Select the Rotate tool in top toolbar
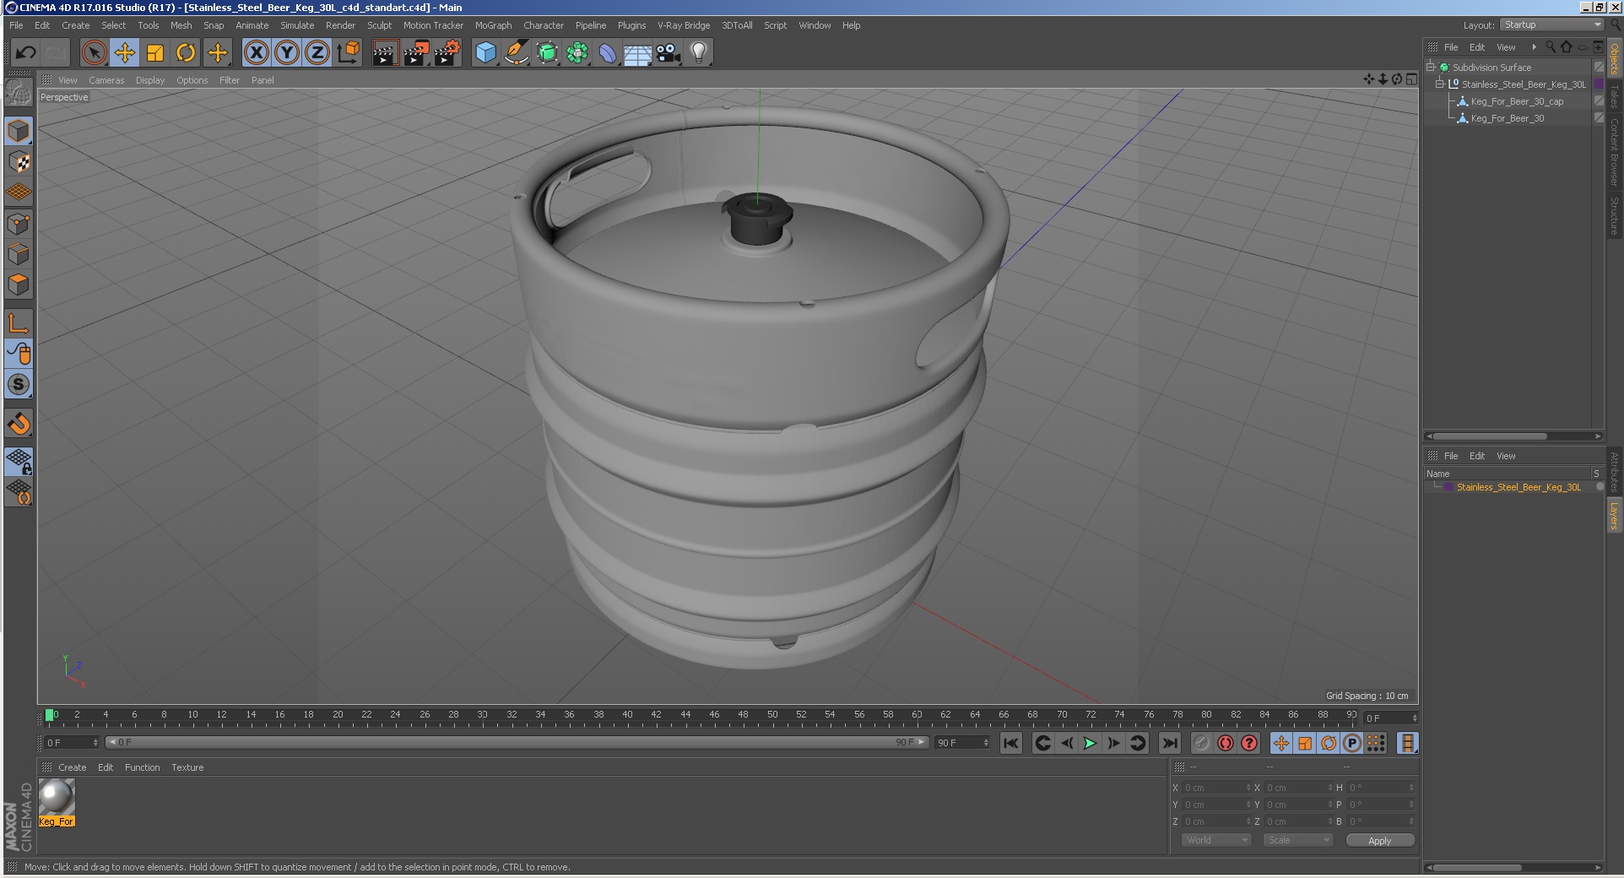 point(186,53)
